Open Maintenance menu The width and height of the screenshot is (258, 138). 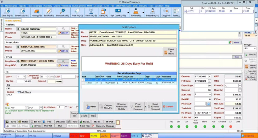click(x=11, y=6)
